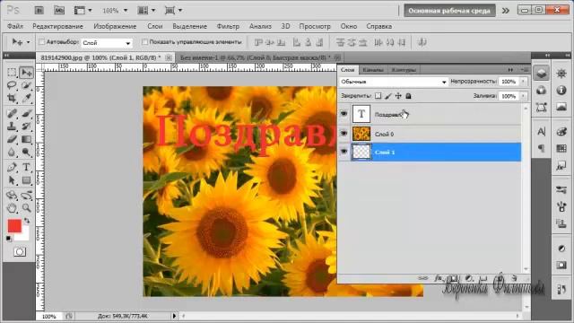Screen dimensions: 574x323
Task: Open the Navigator panel ship-wheel icon
Action: point(561,74)
